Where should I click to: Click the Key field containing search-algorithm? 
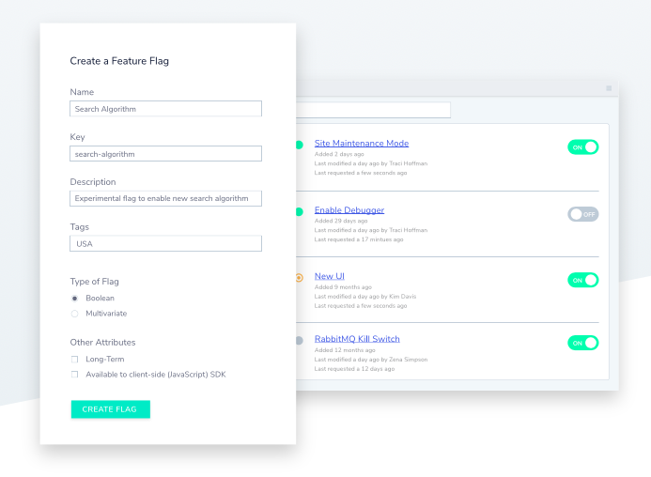165,154
